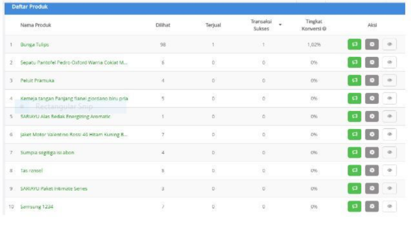Image resolution: width=411 pixels, height=240 pixels.
Task: Click the Nama Produk column header
Action: pos(36,25)
